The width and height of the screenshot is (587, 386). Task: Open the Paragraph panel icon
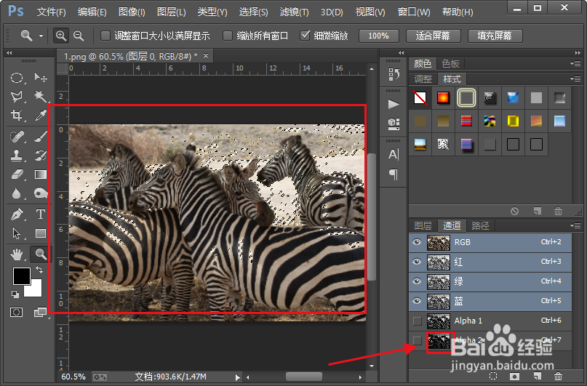394,174
